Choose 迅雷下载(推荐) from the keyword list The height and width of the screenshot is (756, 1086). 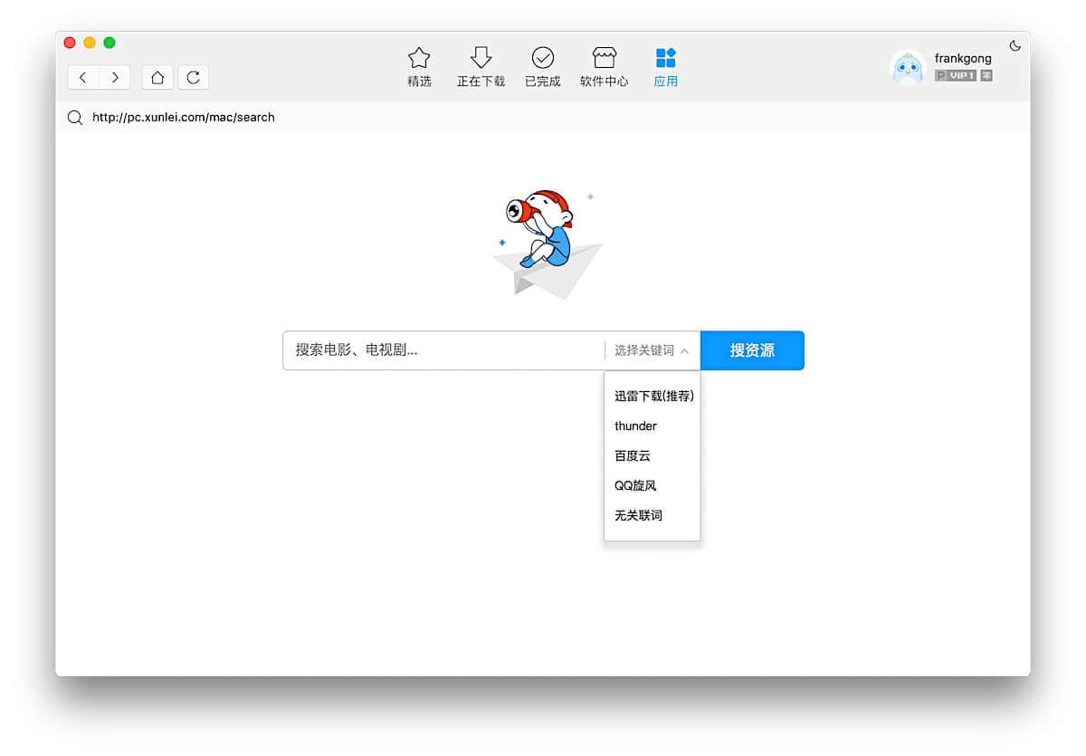pyautogui.click(x=653, y=396)
